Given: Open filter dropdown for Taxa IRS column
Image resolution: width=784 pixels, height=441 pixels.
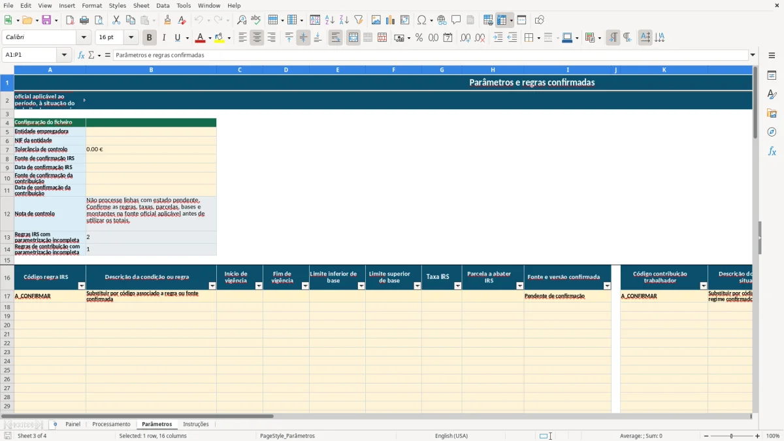Looking at the screenshot, I should coord(457,286).
